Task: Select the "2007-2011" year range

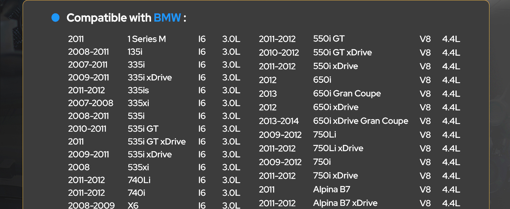Action: [x=88, y=65]
